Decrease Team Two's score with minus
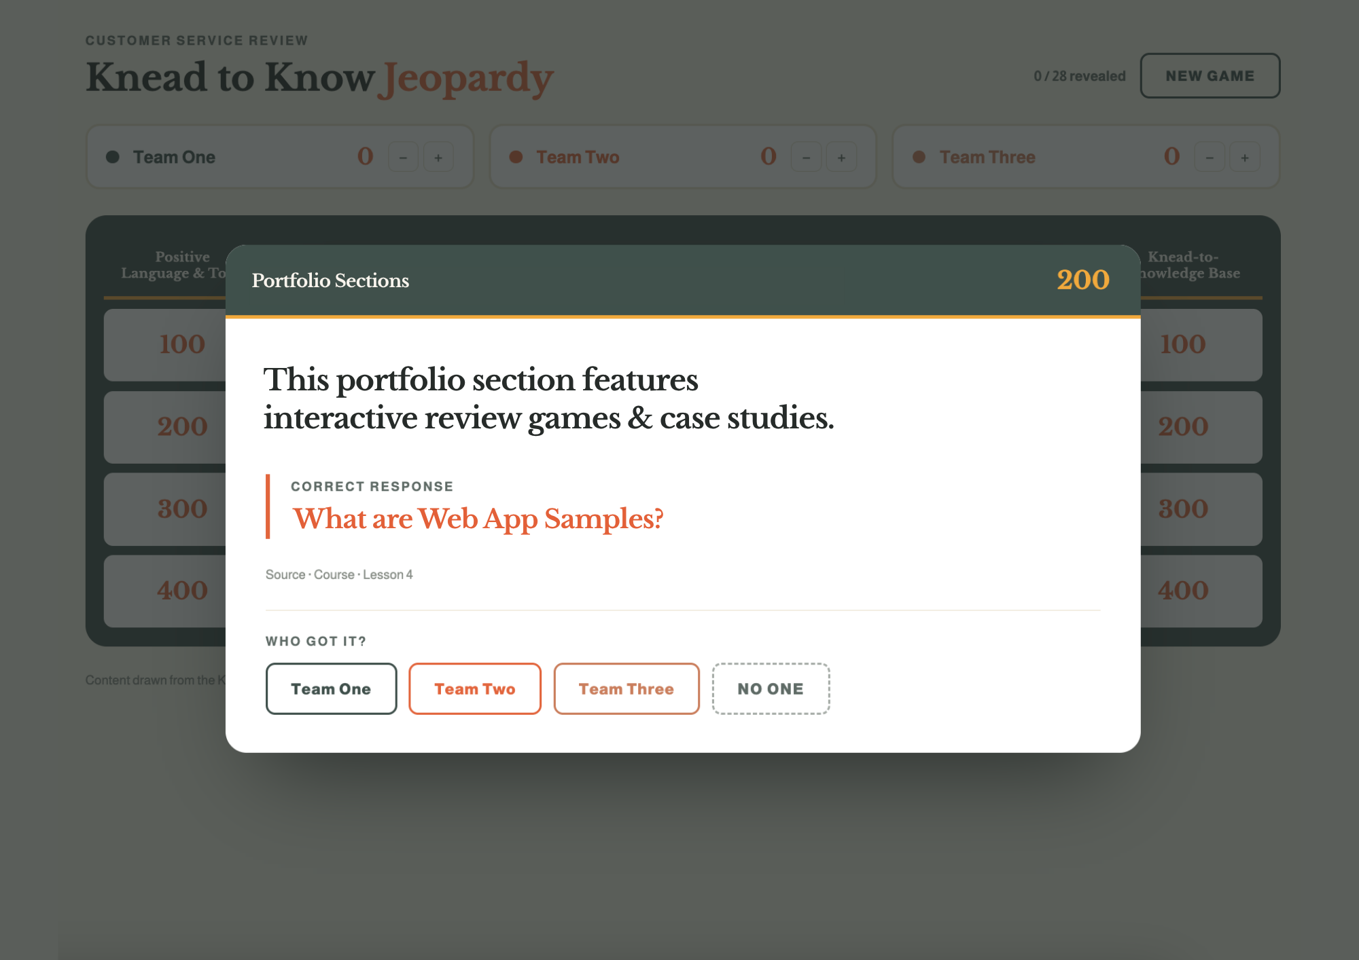1359x960 pixels. [806, 157]
